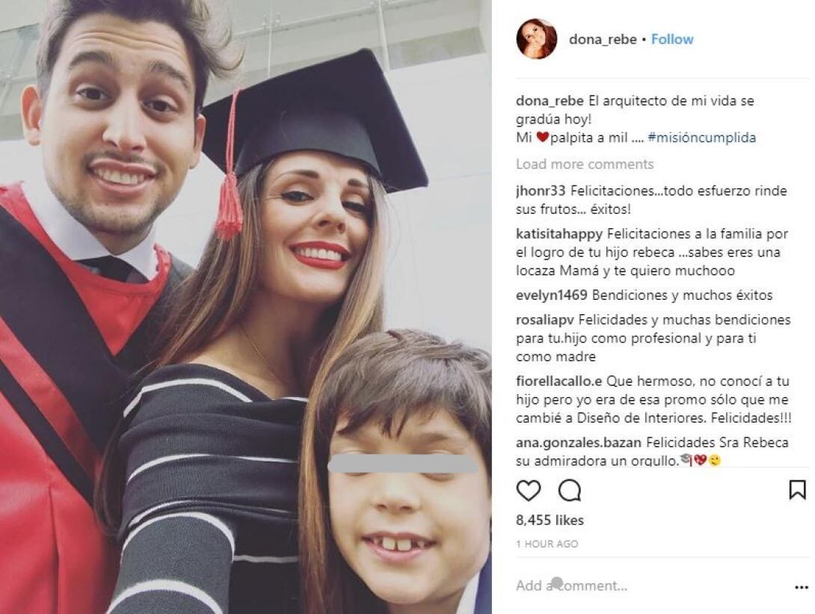815x614 pixels.
Task: Open rosaliapv user profile
Action: click(x=545, y=320)
